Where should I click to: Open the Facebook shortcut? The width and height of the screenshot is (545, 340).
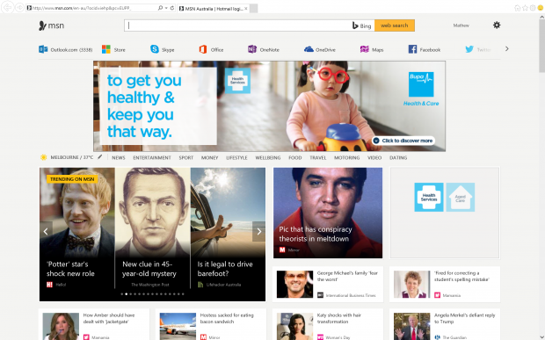click(425, 50)
